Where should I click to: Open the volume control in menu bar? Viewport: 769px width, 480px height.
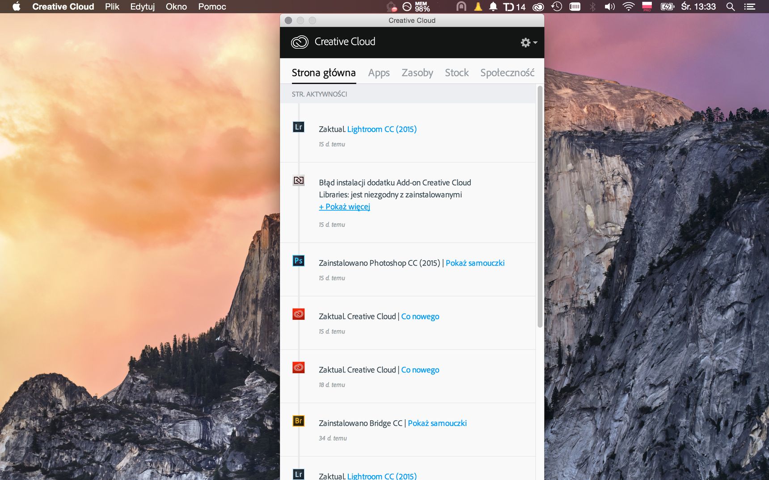point(609,7)
